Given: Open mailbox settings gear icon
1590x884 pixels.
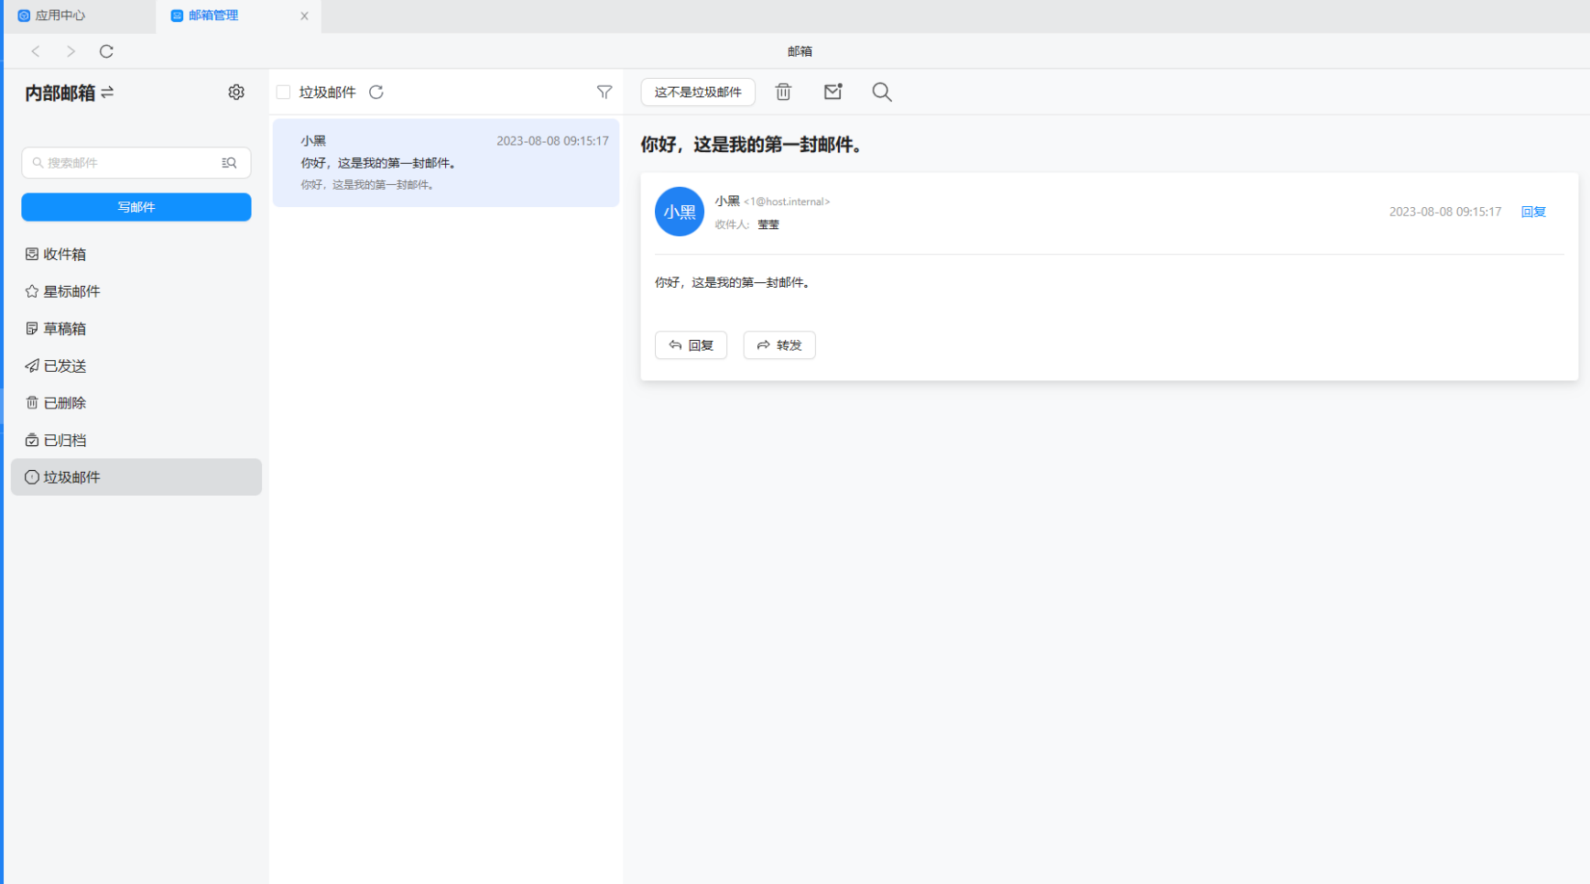Looking at the screenshot, I should [236, 93].
